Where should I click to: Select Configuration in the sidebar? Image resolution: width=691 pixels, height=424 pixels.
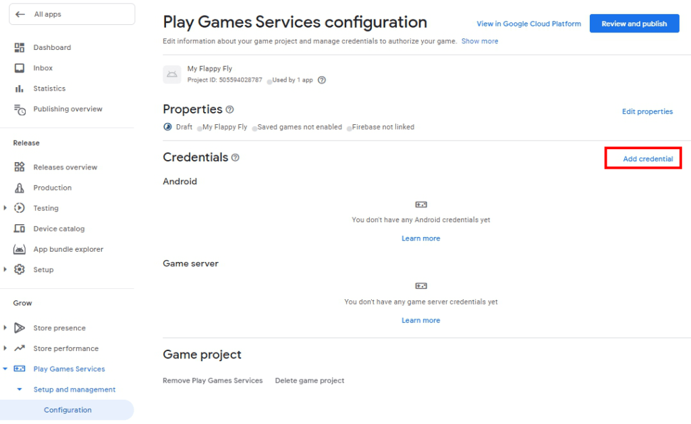point(67,410)
